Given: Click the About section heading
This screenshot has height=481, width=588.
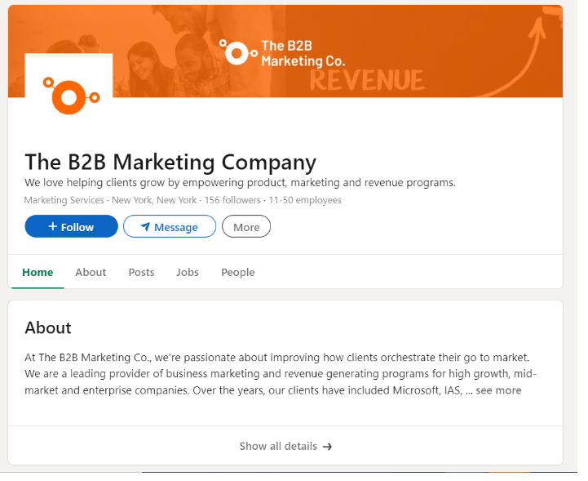Looking at the screenshot, I should point(48,327).
